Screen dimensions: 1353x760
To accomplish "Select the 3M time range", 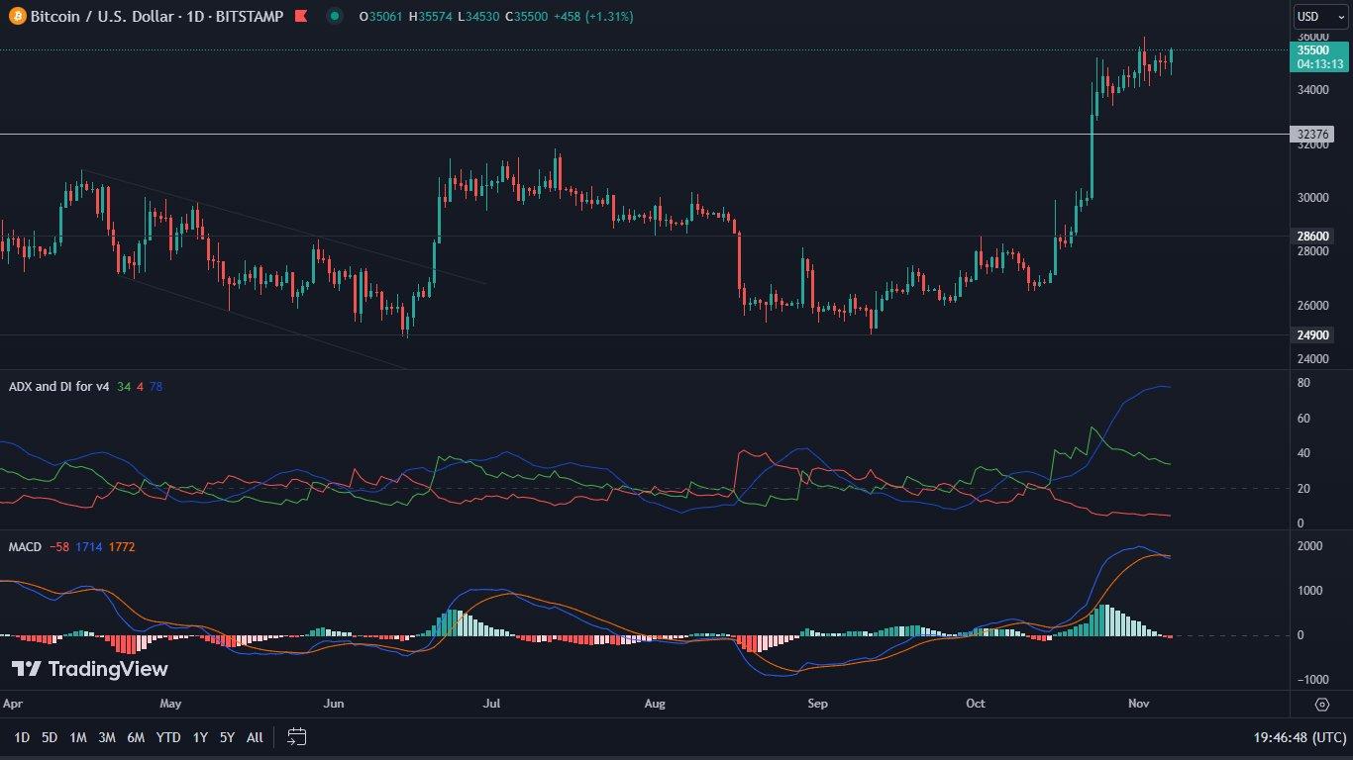I will 107,737.
